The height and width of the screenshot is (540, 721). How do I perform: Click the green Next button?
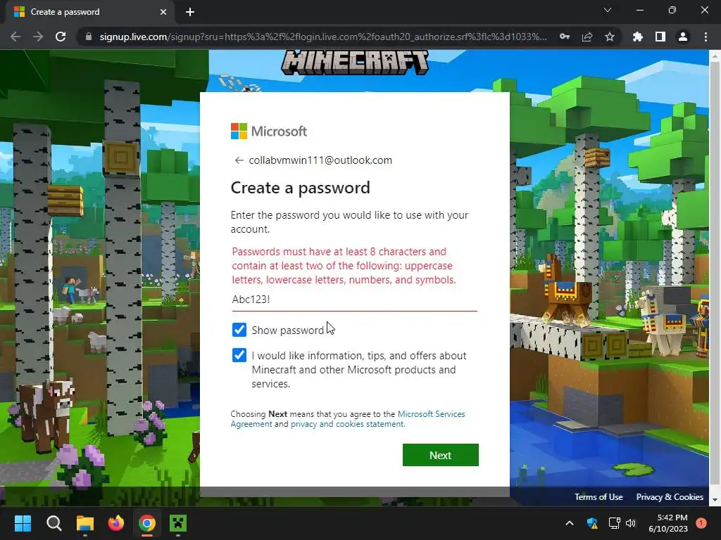441,455
